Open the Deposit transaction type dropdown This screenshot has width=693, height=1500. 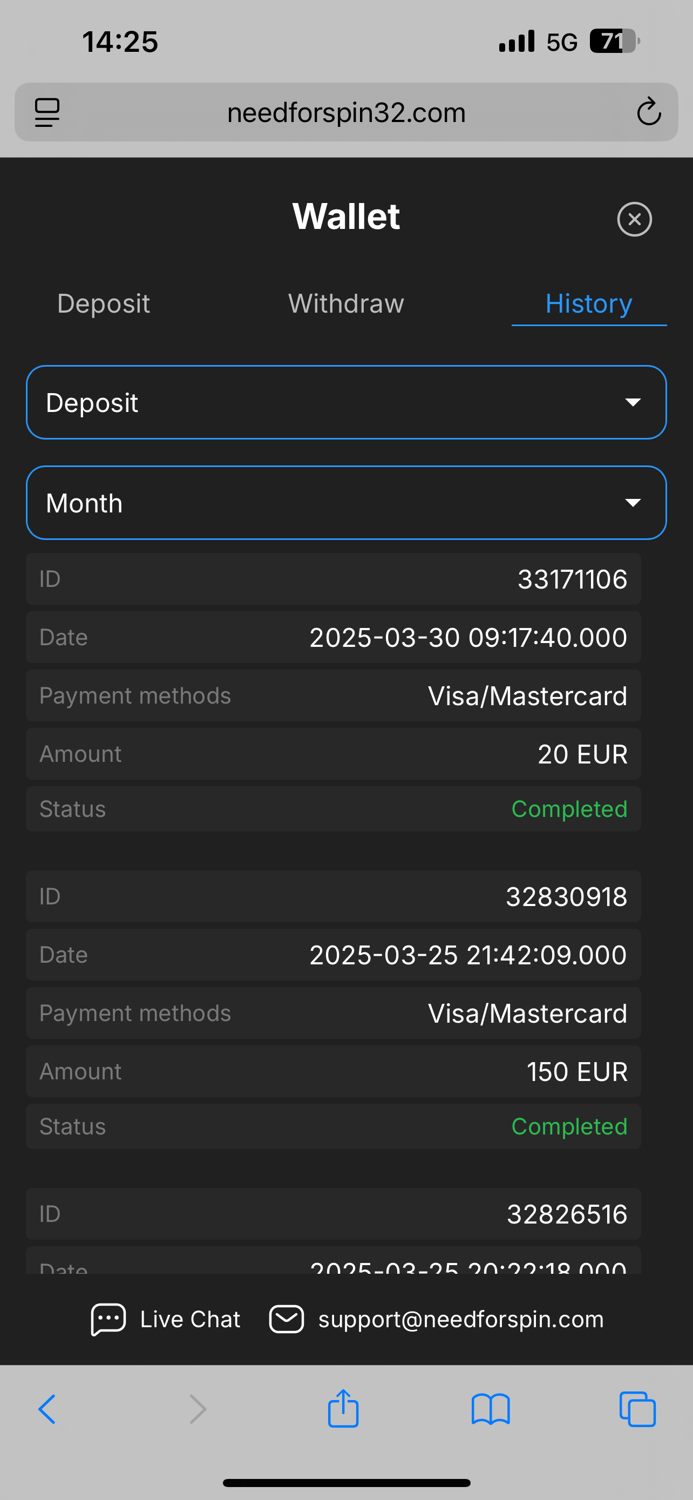[x=346, y=402]
